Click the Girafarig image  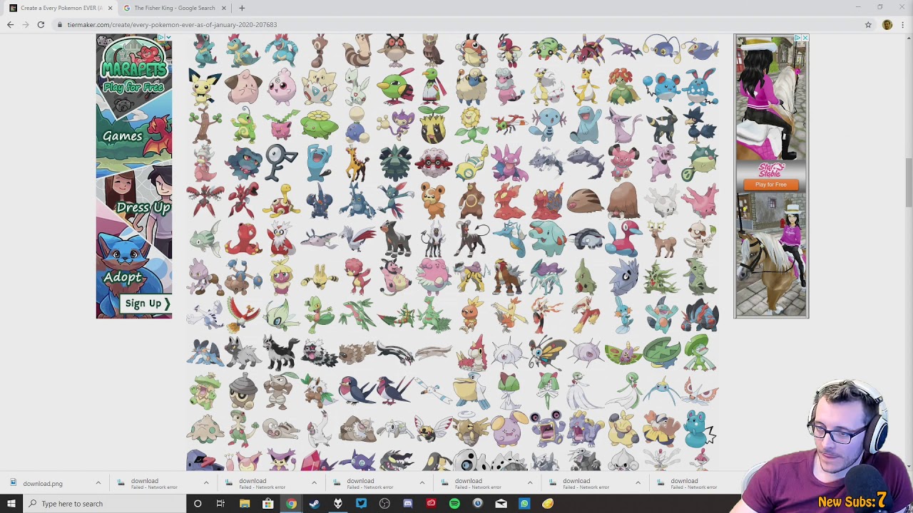click(357, 162)
